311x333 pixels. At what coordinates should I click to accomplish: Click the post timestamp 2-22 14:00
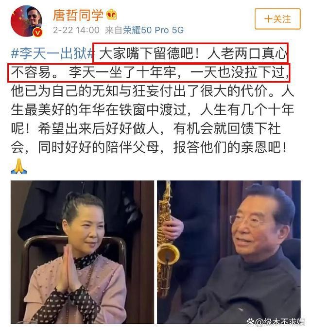pyautogui.click(x=76, y=30)
